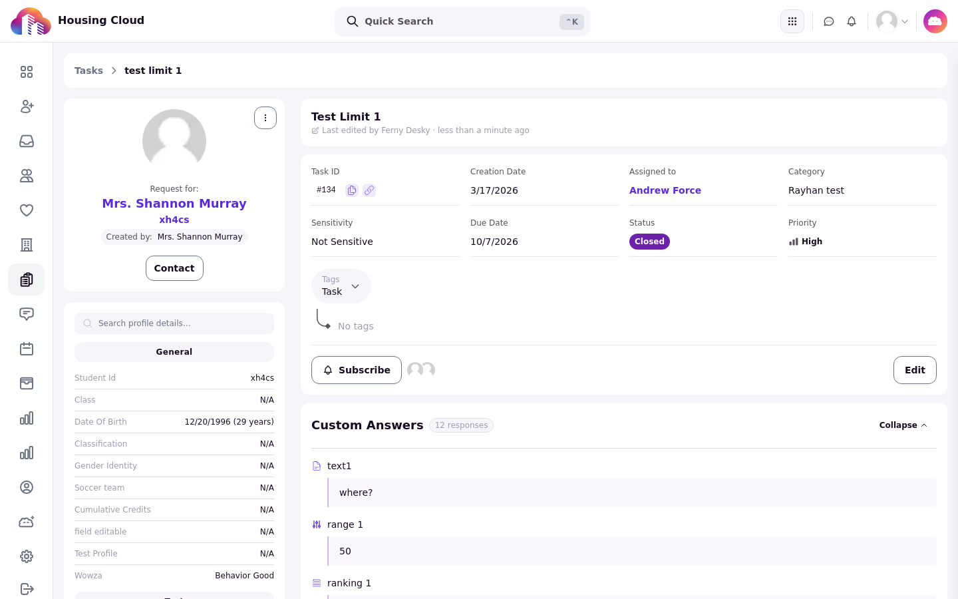This screenshot has height=599, width=958.
Task: Select the tasks clipboard icon in sidebar
Action: click(27, 280)
